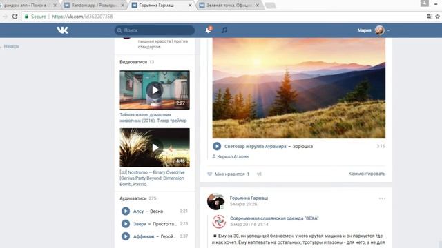The image size is (442, 248).
Task: Close the Random.app tab
Action: 122,5
